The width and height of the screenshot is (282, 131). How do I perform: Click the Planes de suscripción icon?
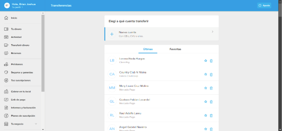(x=6, y=116)
